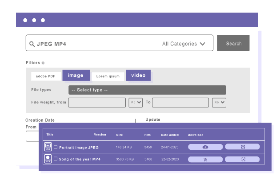The height and width of the screenshot is (177, 280).
Task: Click the Download column header
Action: pyautogui.click(x=196, y=135)
